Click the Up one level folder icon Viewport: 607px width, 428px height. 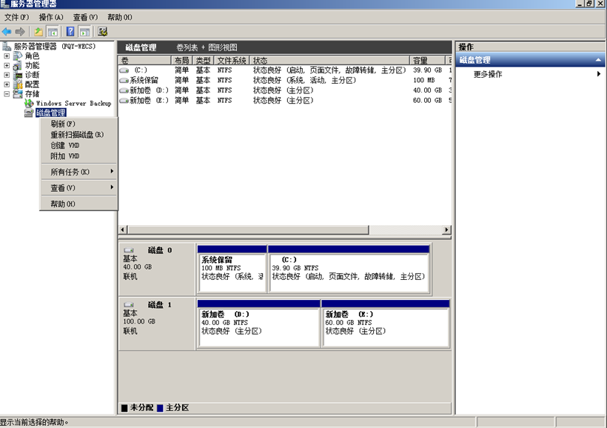pyautogui.click(x=38, y=32)
